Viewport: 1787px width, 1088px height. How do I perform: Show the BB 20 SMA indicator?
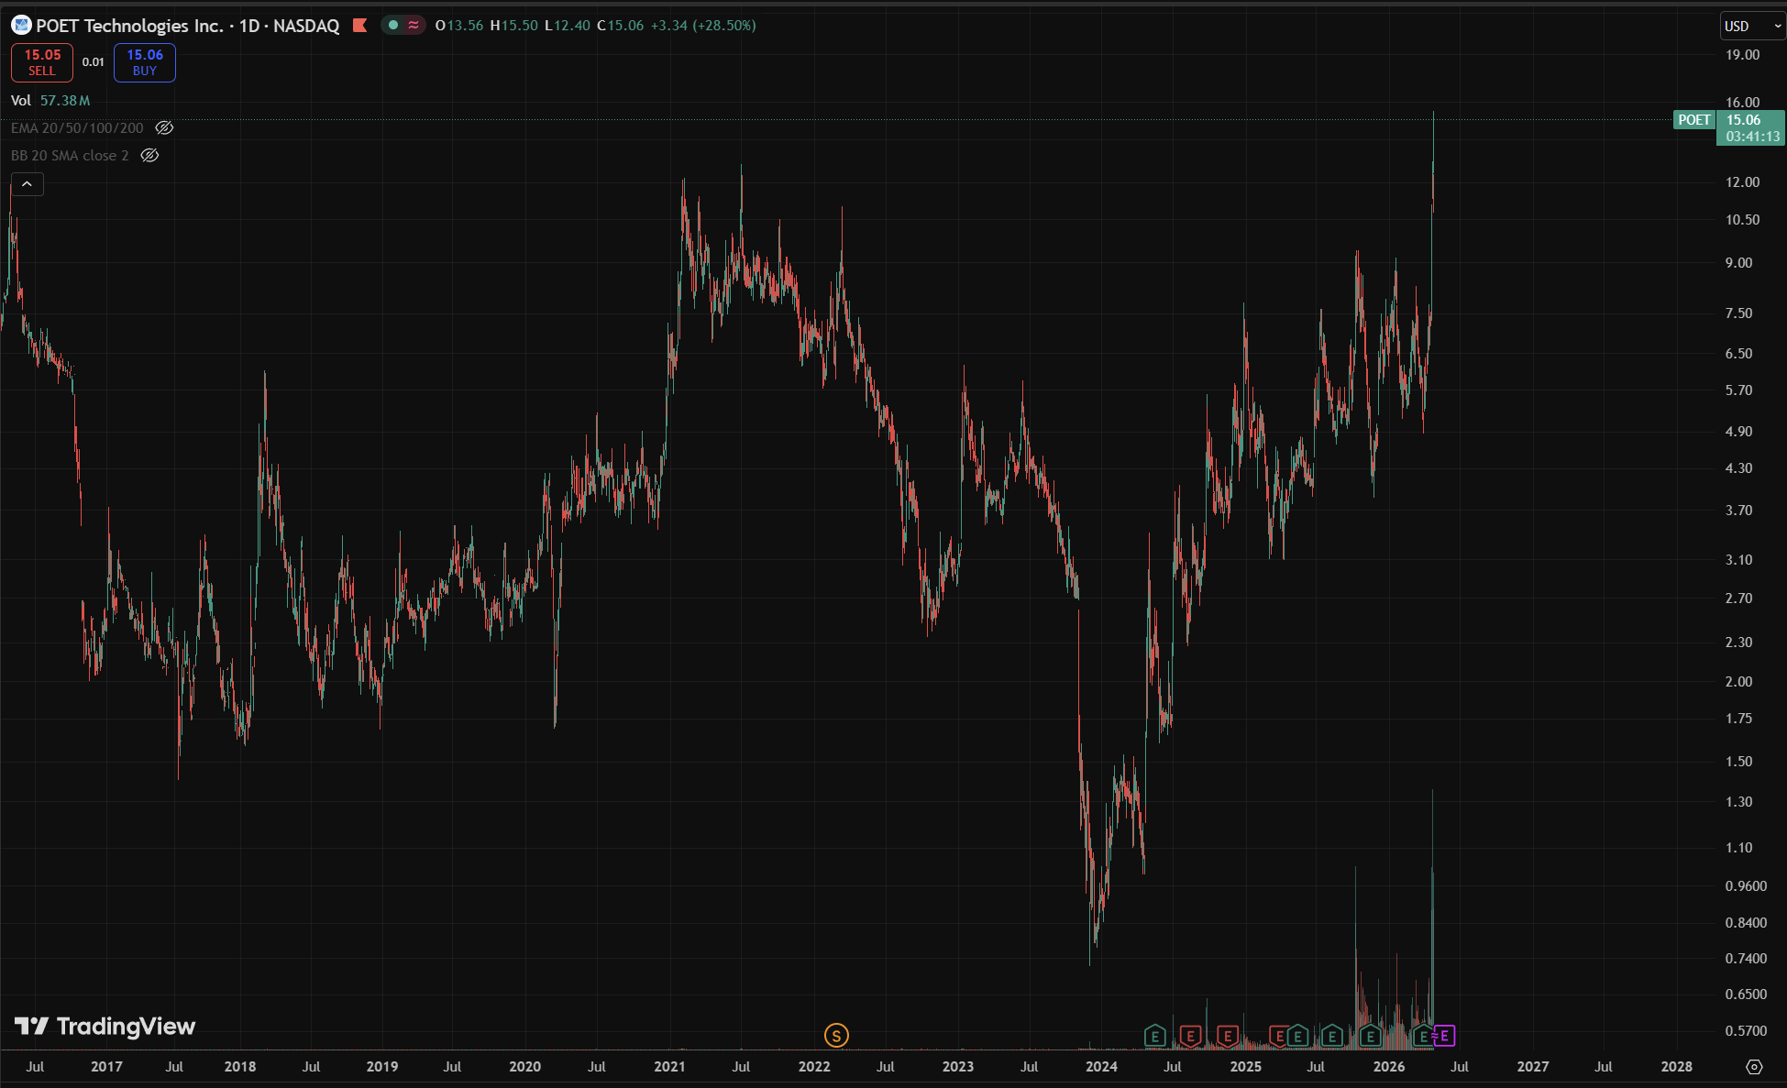tap(149, 156)
